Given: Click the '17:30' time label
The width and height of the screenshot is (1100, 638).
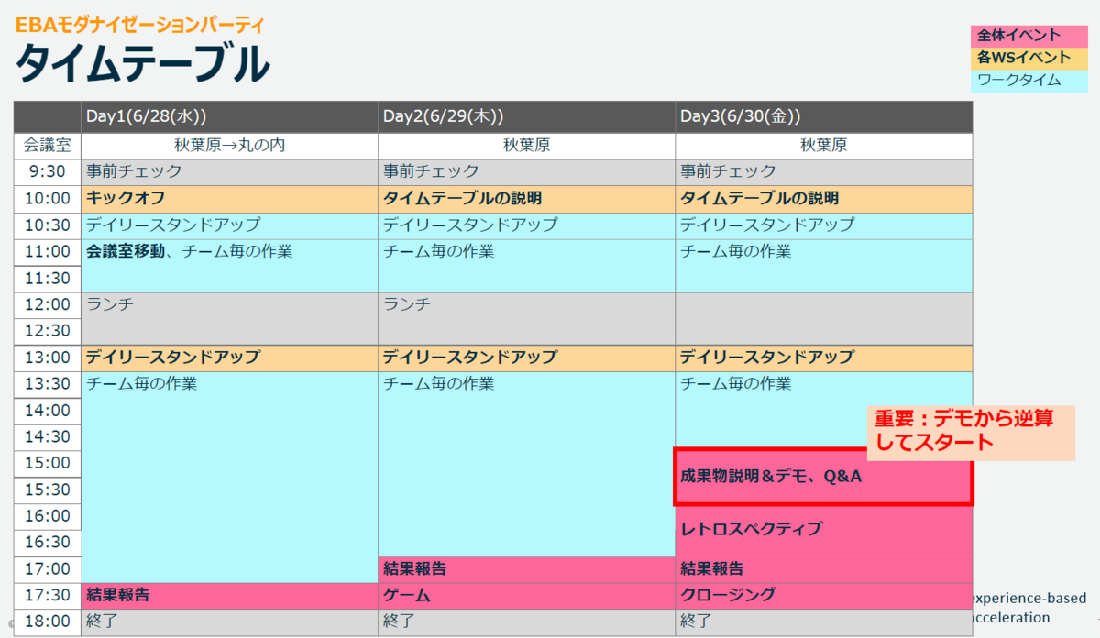Looking at the screenshot, I should pos(48,596).
